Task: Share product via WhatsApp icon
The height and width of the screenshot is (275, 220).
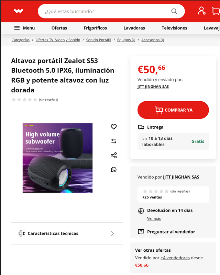Action: click(114, 170)
